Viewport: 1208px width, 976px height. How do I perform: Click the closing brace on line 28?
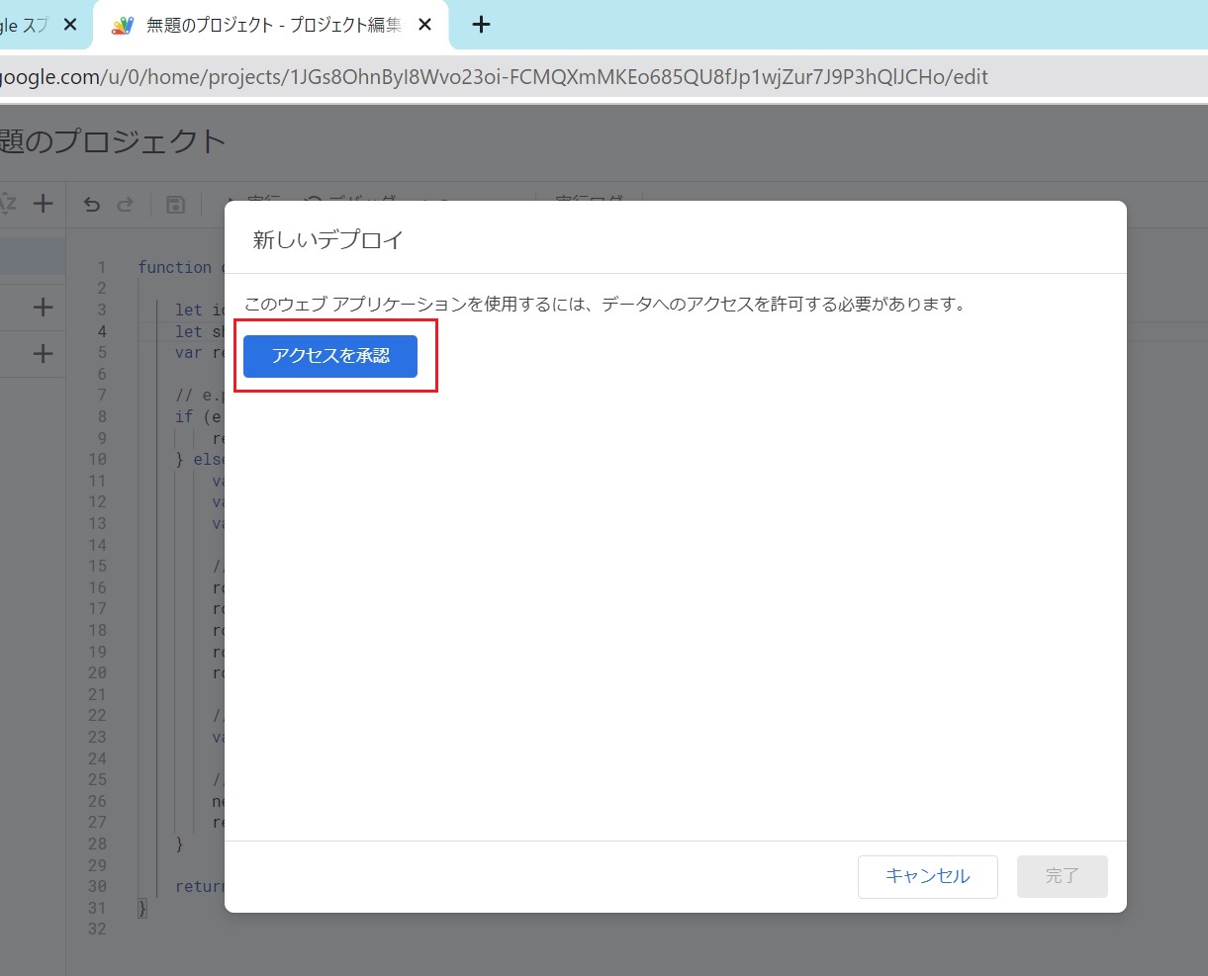(179, 843)
